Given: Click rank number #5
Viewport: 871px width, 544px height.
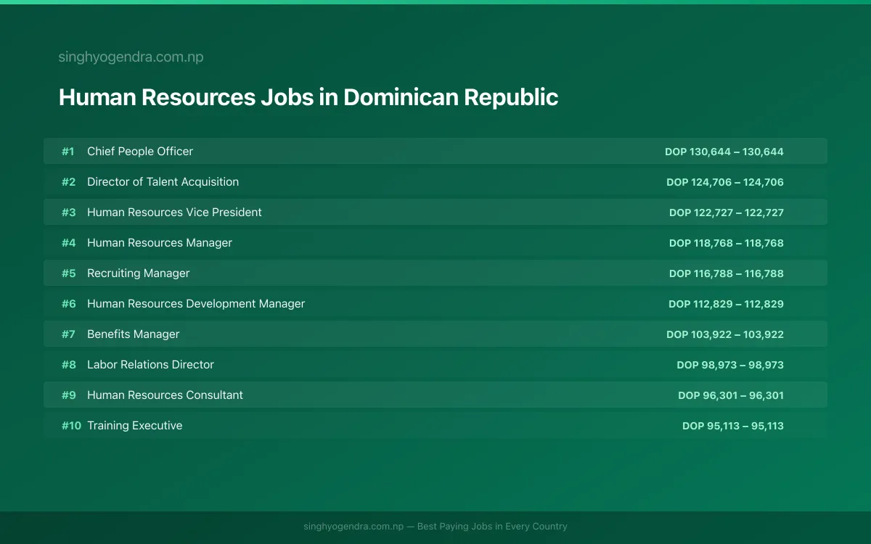Looking at the screenshot, I should point(68,273).
